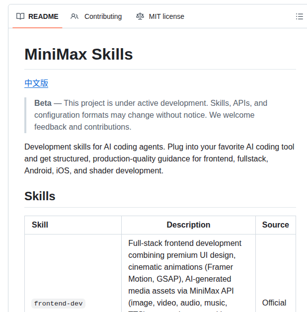Click the frontend-dev skill name
Image resolution: width=307 pixels, height=312 pixels.
click(58, 304)
